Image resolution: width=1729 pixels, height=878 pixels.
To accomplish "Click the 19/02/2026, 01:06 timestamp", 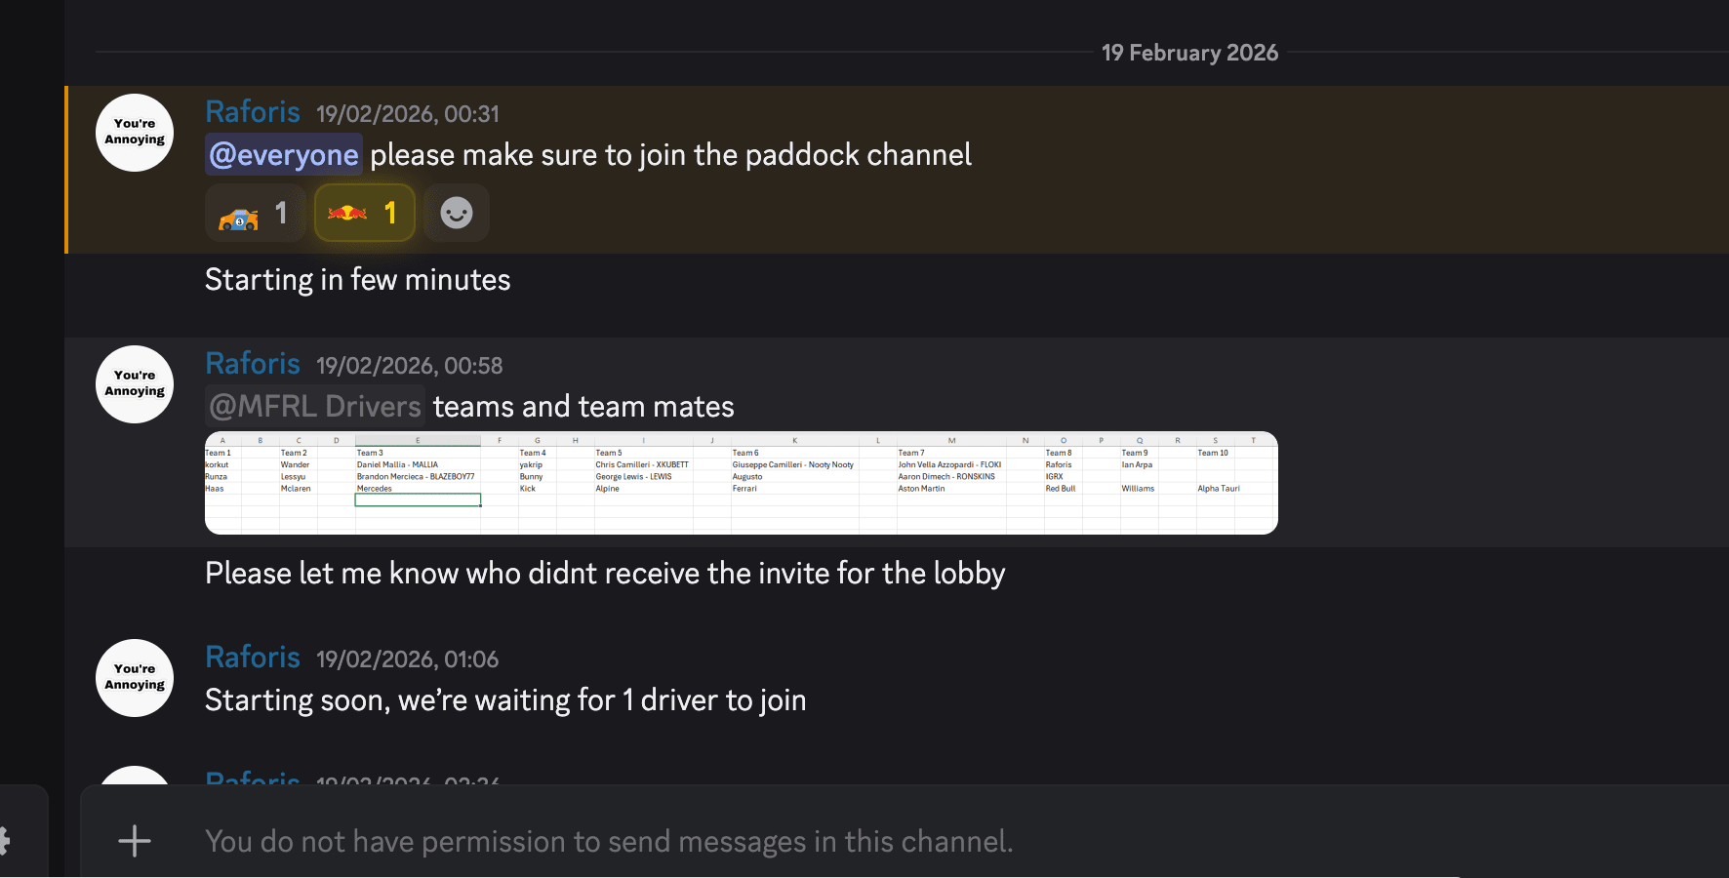I will (407, 659).
